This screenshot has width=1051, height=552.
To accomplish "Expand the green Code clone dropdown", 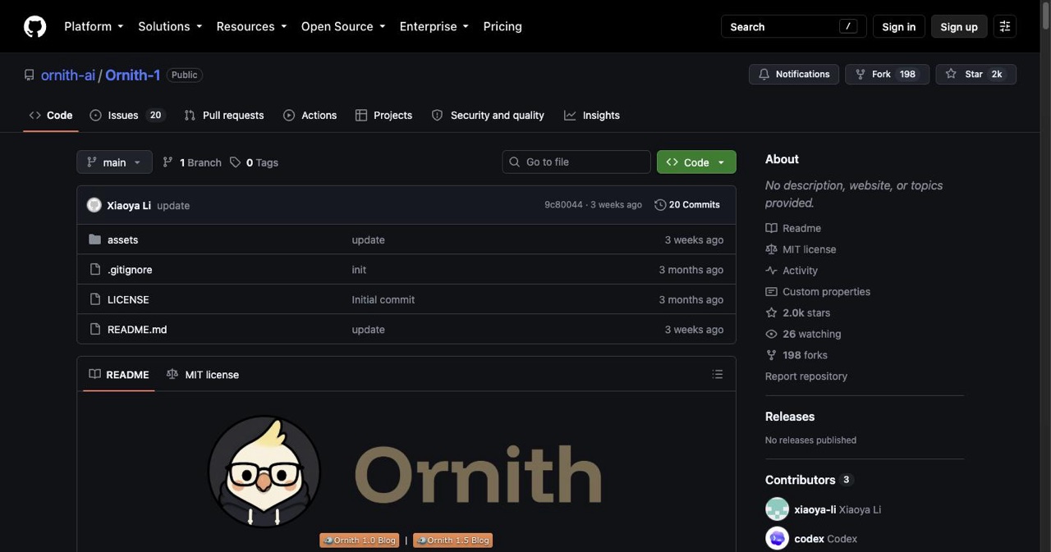I will 696,162.
